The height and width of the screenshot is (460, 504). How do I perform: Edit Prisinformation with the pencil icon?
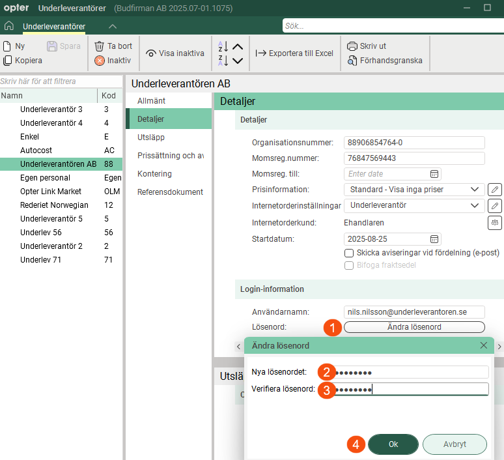(x=495, y=190)
